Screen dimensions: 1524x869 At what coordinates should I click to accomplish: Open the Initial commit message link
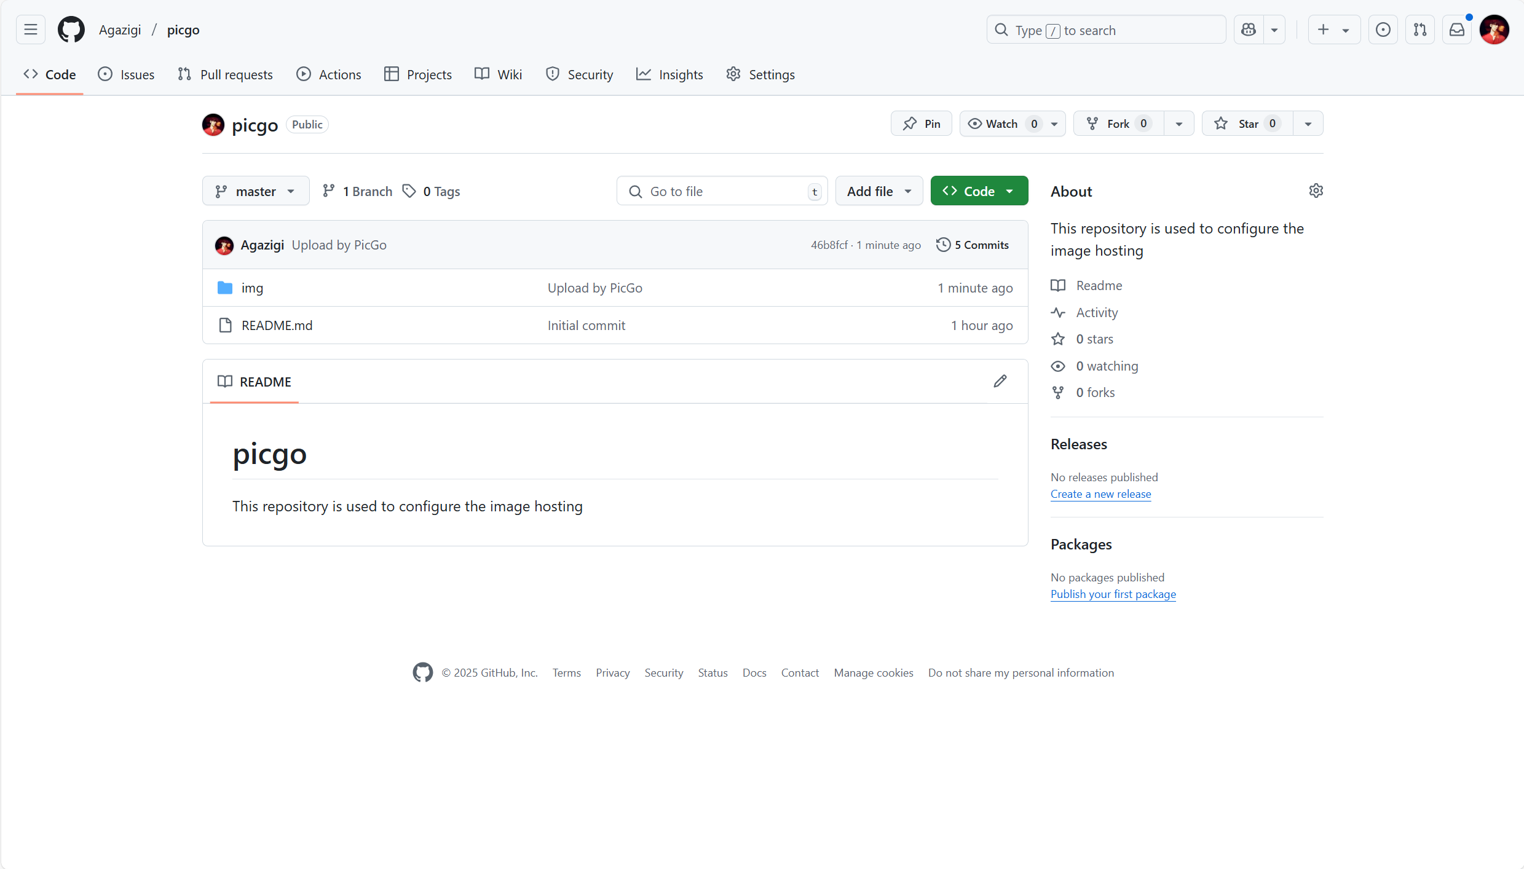(x=586, y=325)
